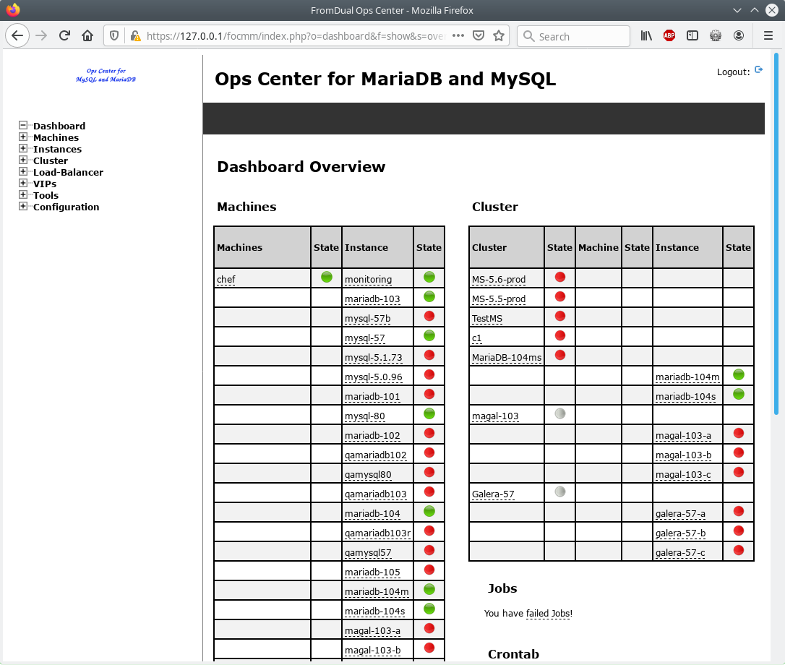Click the magal-103 gray status dot
The width and height of the screenshot is (785, 665).
click(x=560, y=413)
